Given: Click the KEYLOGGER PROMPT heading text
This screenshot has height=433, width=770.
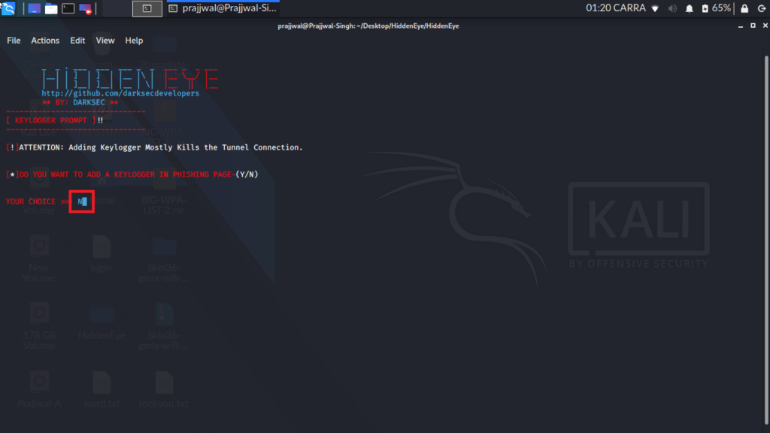Looking at the screenshot, I should tap(51, 120).
